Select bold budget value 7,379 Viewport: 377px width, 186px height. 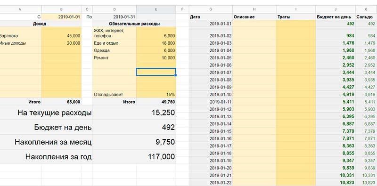click(x=336, y=131)
